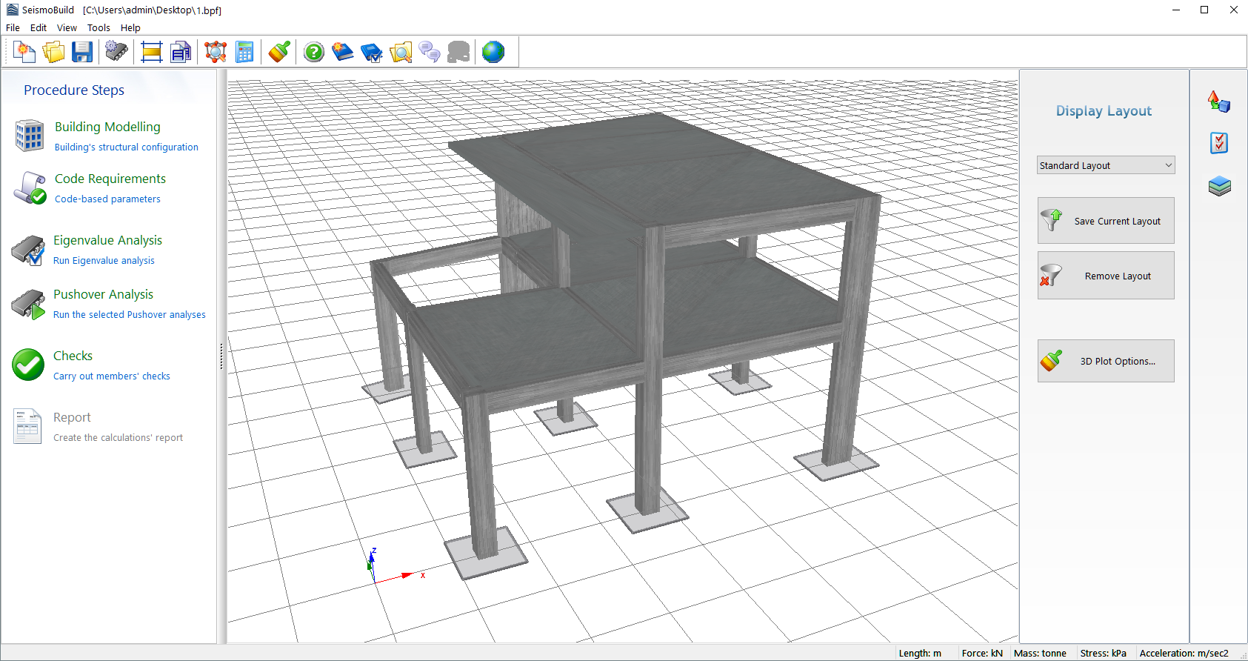The width and height of the screenshot is (1248, 661).
Task: Click the green question mark Help icon
Action: point(314,52)
